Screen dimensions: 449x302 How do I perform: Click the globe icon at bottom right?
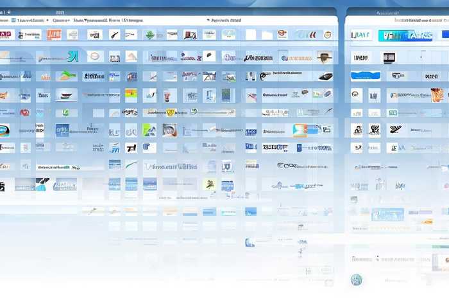click(356, 280)
